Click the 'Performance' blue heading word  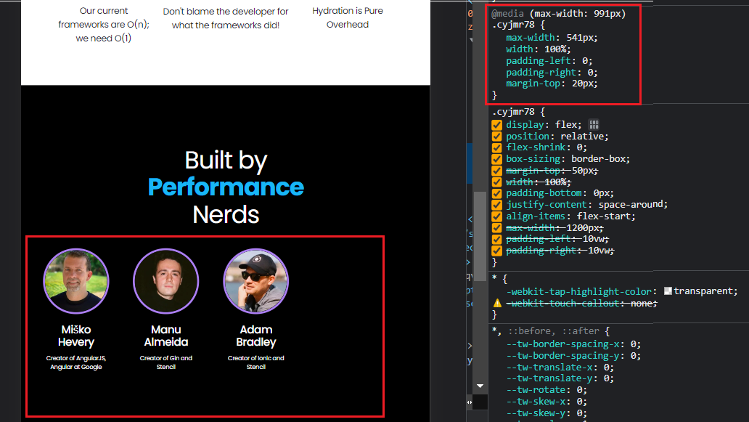(x=226, y=187)
